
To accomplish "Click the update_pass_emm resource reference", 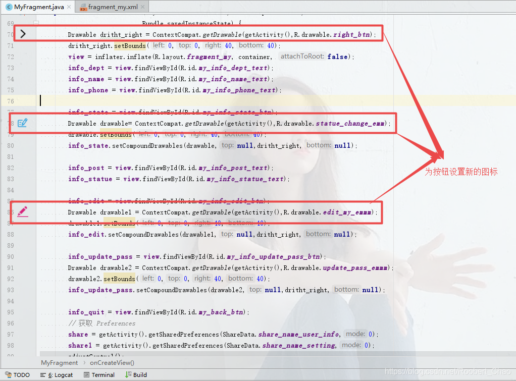I will (x=355, y=268).
